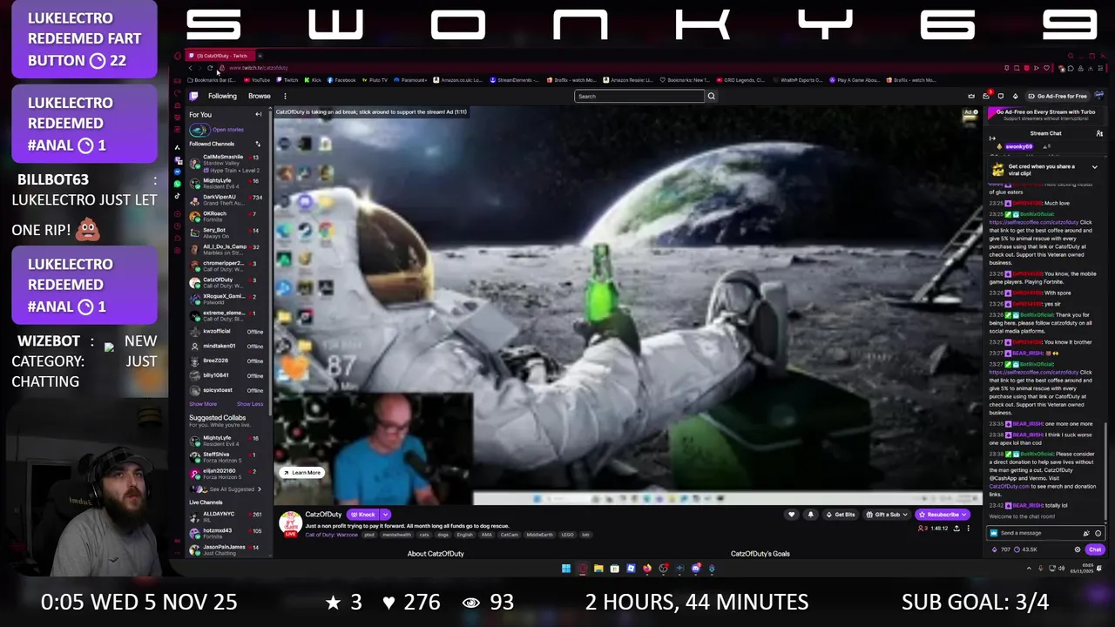Open JasonPainJames in Live Channels
Screen dimensions: 1115x627
tap(226, 549)
